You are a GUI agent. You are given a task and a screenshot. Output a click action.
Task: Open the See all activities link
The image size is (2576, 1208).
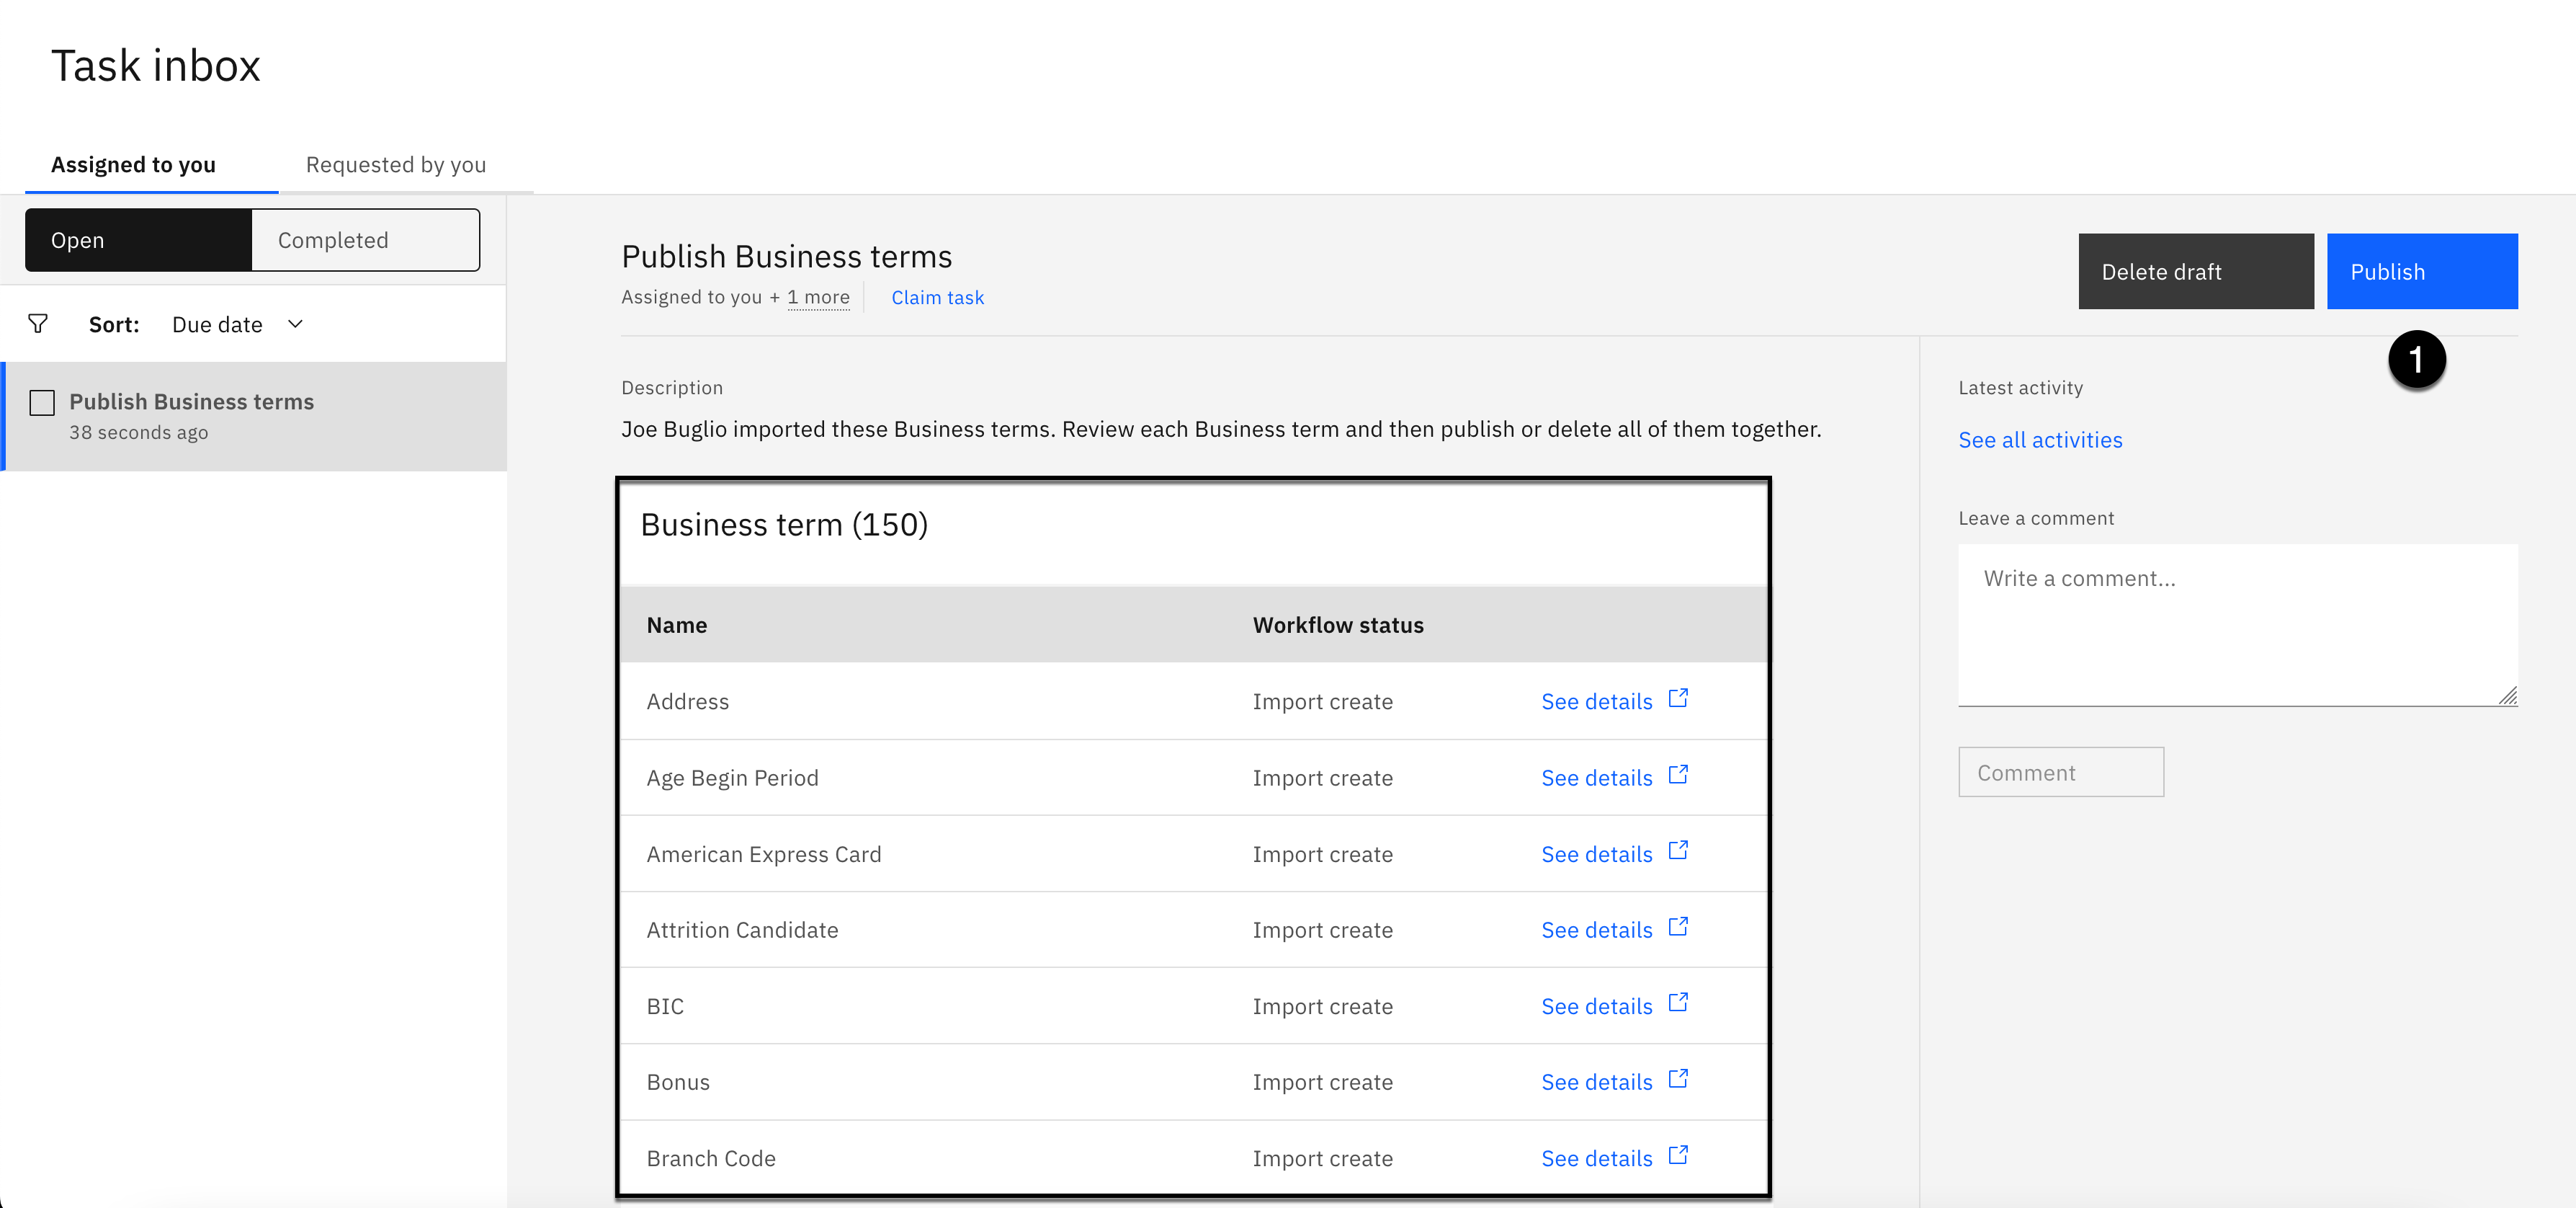click(2040, 440)
